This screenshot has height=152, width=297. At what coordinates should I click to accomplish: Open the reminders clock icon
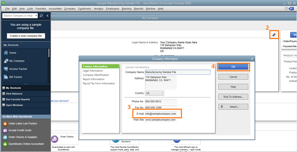click(286, 9)
